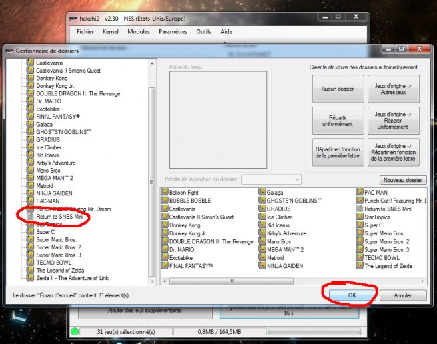This screenshot has width=437, height=344.
Task: Click the BUBBLE BOBBLE icon in the list view
Action: (x=165, y=200)
